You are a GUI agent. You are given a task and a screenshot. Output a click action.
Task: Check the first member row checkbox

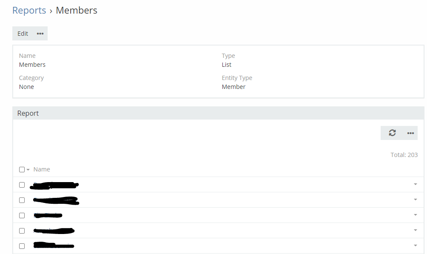[22, 185]
